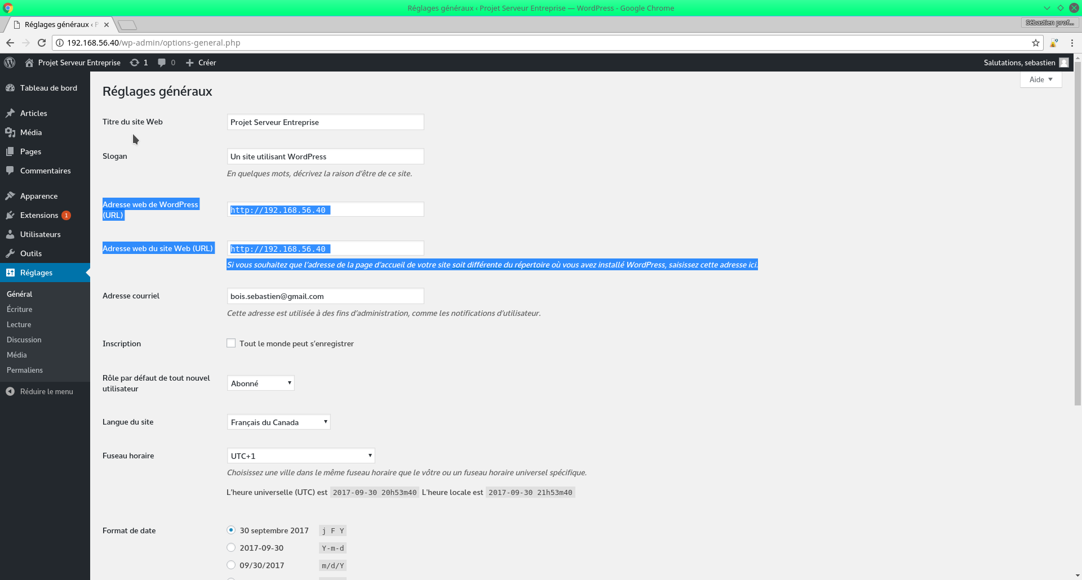Click the Adresse courriel email field

[325, 296]
